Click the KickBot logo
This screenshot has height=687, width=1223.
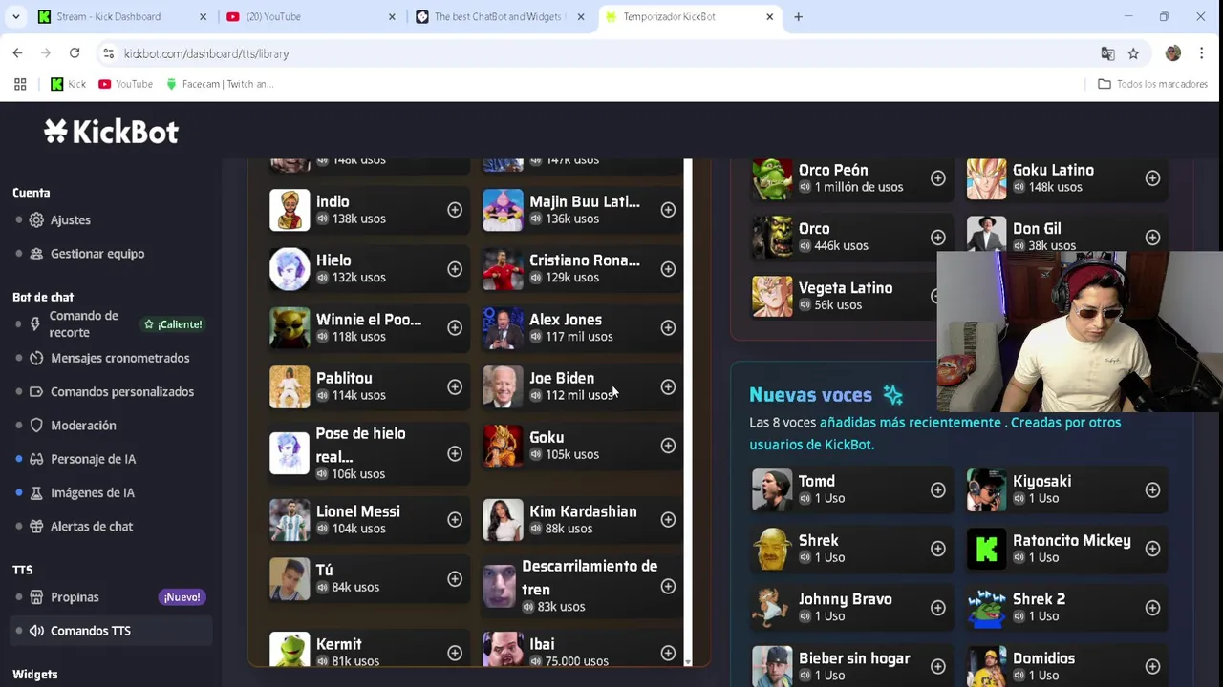[111, 132]
